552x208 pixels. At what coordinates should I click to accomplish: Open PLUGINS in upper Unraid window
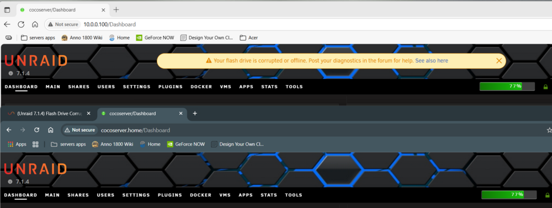coord(171,87)
